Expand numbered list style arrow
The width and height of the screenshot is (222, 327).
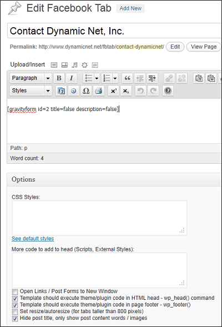115,78
